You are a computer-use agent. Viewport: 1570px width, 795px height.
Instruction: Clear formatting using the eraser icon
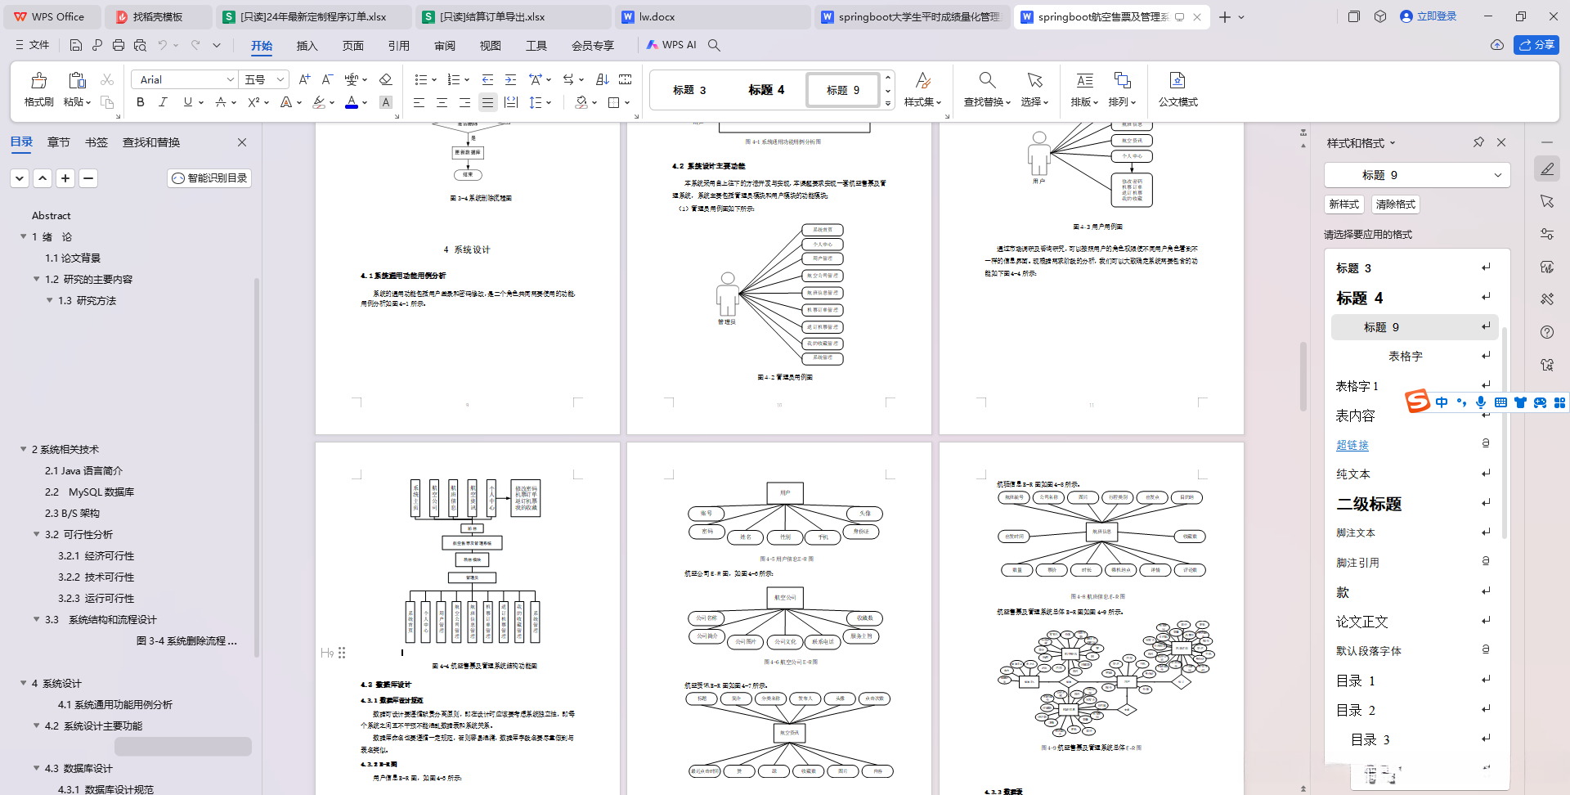coord(386,79)
